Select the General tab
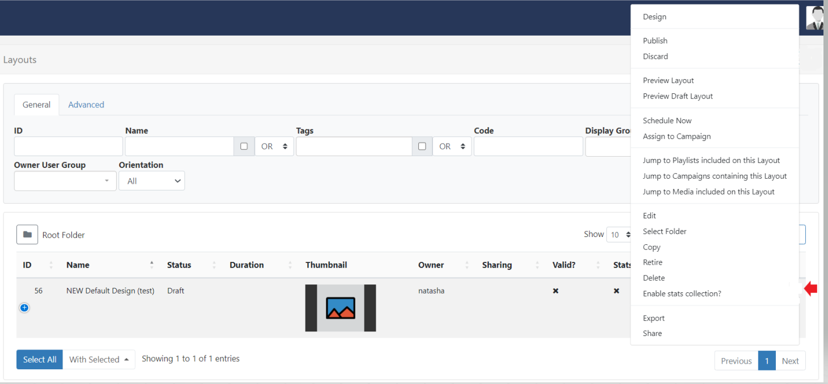 click(36, 105)
